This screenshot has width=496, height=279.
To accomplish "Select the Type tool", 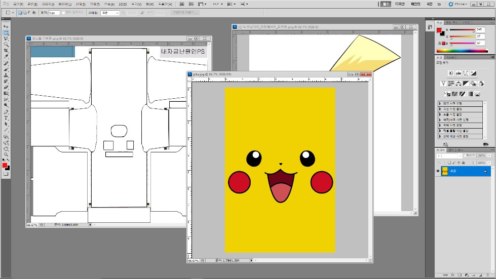I will coord(6,117).
